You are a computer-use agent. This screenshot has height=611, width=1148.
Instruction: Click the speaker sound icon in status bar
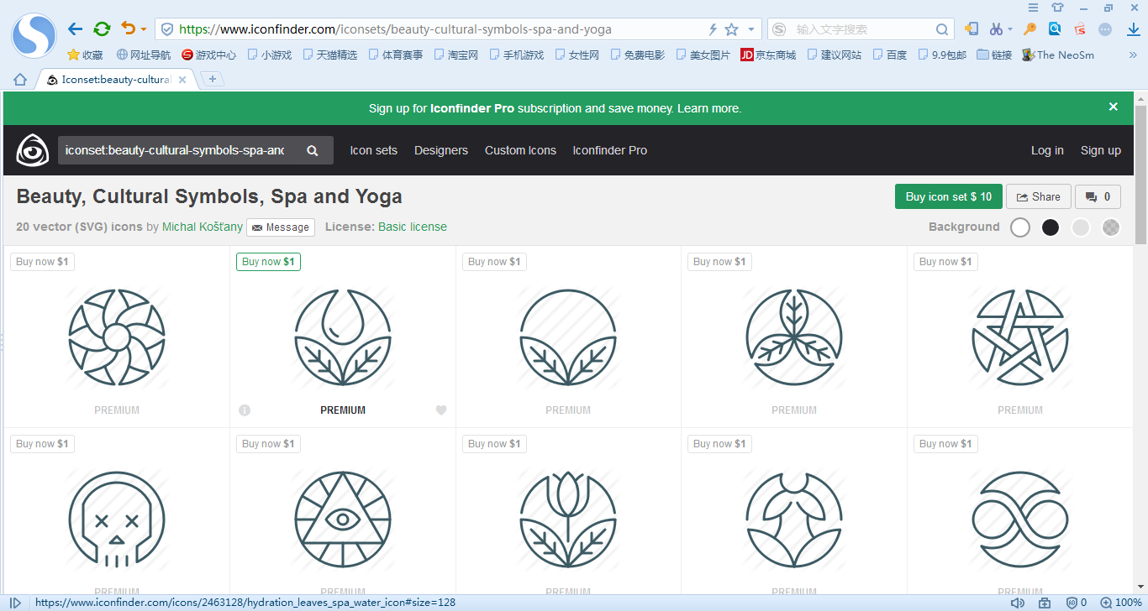[1018, 603]
